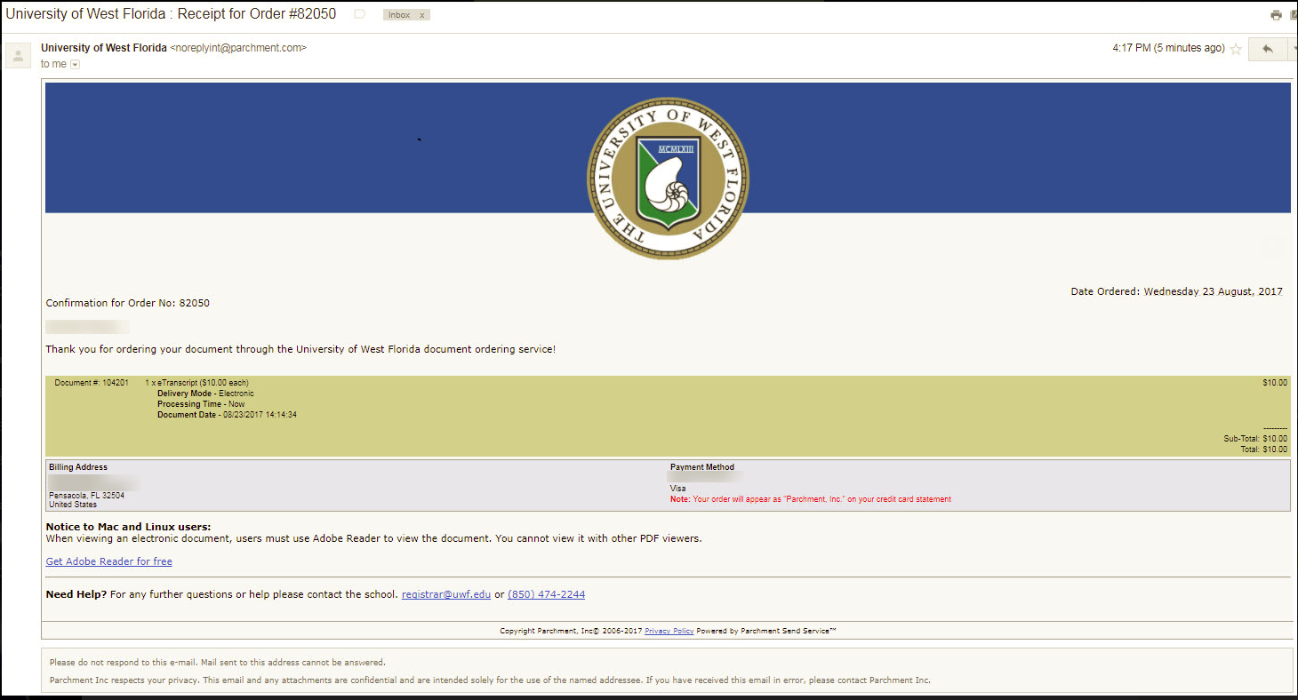Click 'Processing Time - Now' text
The height and width of the screenshot is (700, 1298).
(201, 404)
